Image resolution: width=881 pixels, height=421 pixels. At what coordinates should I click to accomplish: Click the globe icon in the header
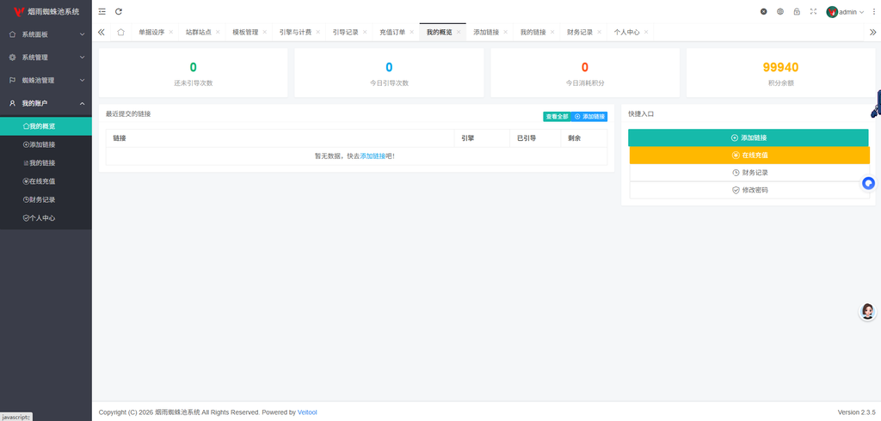point(779,11)
